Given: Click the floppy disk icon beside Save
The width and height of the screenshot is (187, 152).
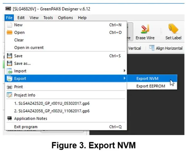Looking at the screenshot, I should [9, 56].
